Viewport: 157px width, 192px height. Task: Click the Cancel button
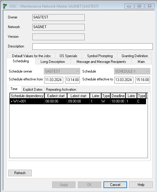[x=115, y=185]
